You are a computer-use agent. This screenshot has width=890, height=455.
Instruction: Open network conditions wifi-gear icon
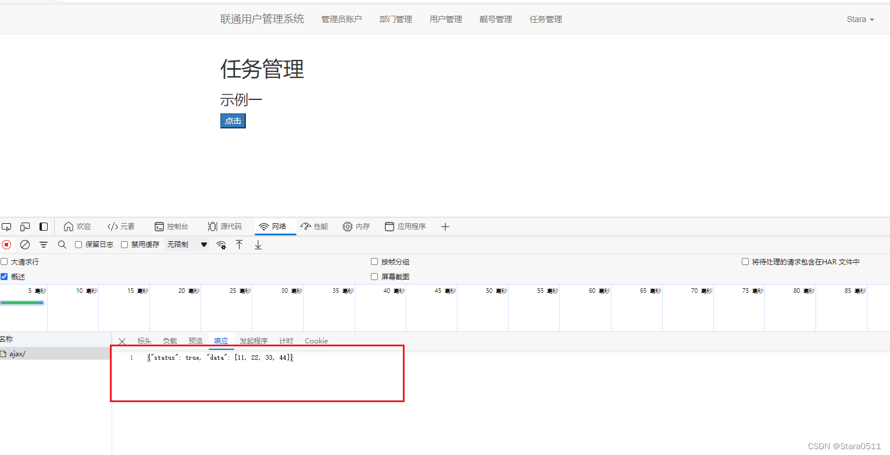click(221, 245)
